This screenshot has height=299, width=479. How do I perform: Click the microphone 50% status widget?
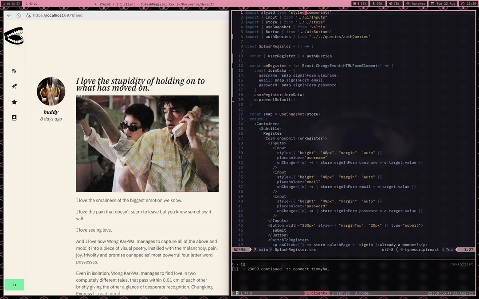[377, 4]
